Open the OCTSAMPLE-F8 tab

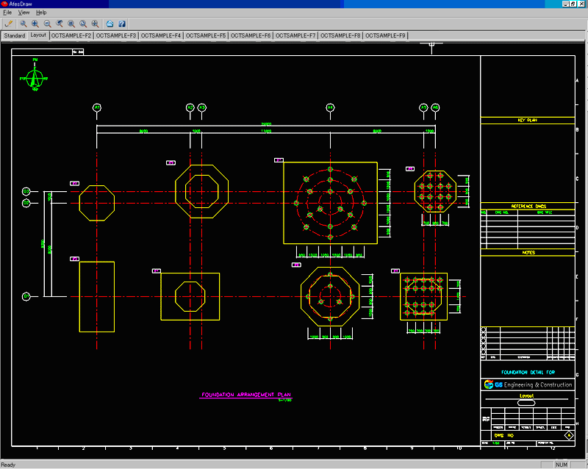click(x=340, y=35)
